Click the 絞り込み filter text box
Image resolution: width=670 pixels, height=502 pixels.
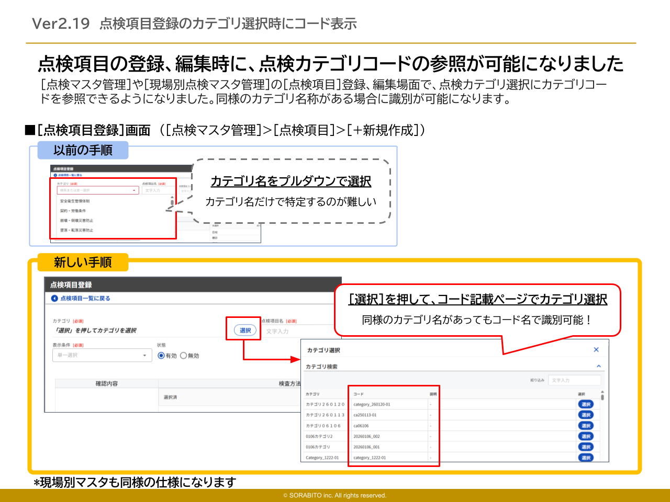pyautogui.click(x=574, y=380)
